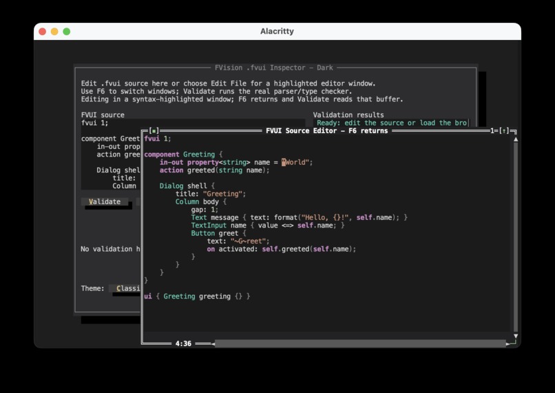Click the Alacritty window title bar
The height and width of the screenshot is (393, 555).
point(277,31)
